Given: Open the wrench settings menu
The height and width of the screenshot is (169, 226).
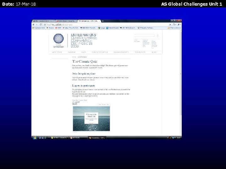Looking at the screenshot, I should pos(179,25).
